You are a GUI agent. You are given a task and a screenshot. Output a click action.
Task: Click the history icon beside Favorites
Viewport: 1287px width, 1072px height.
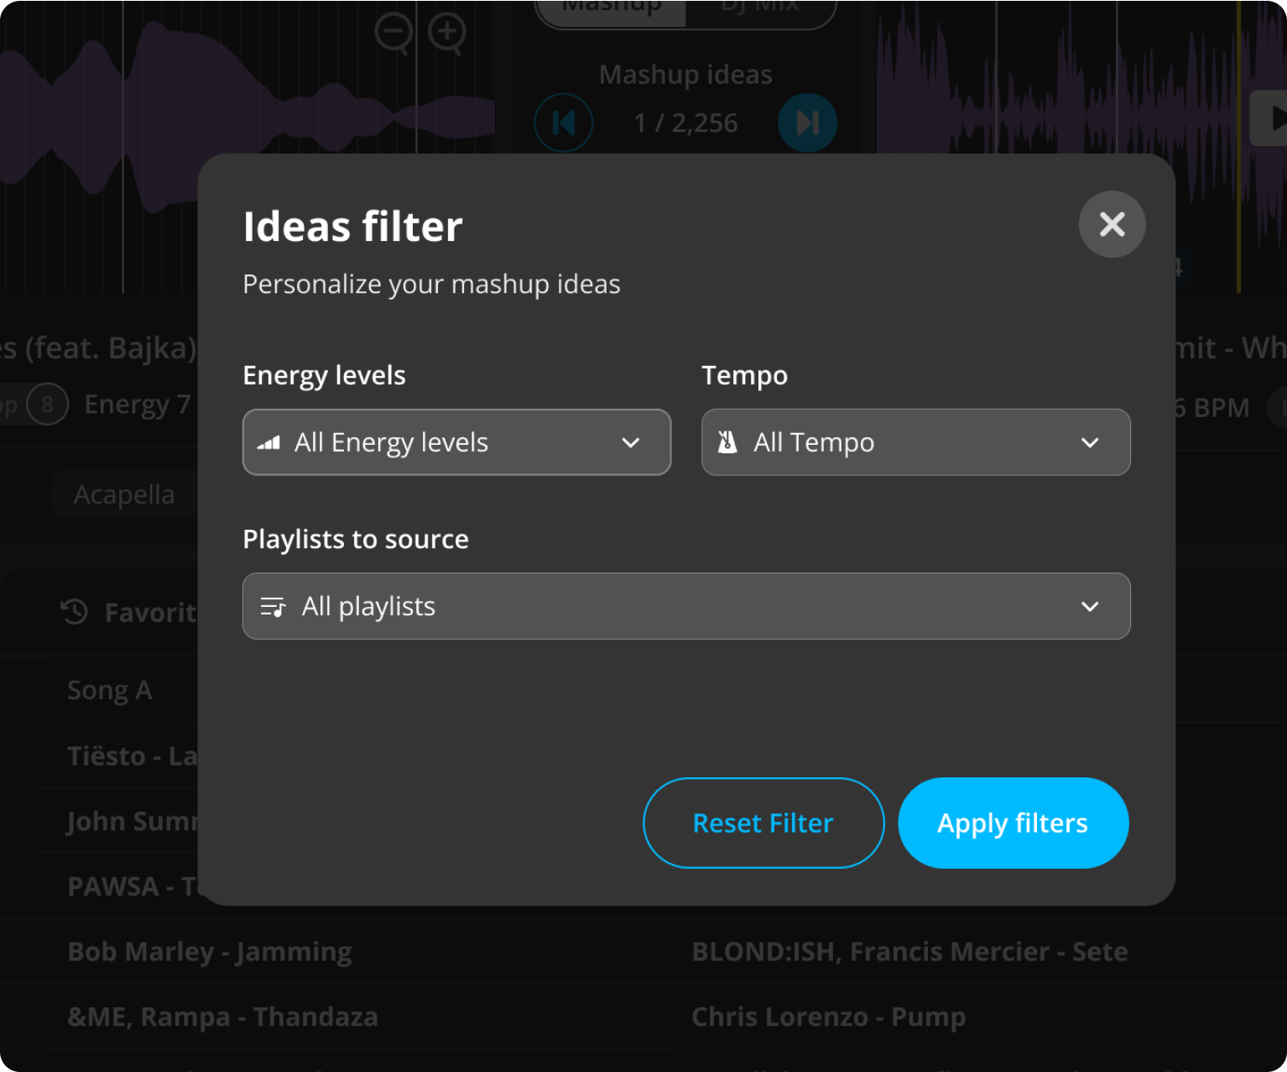pos(75,612)
